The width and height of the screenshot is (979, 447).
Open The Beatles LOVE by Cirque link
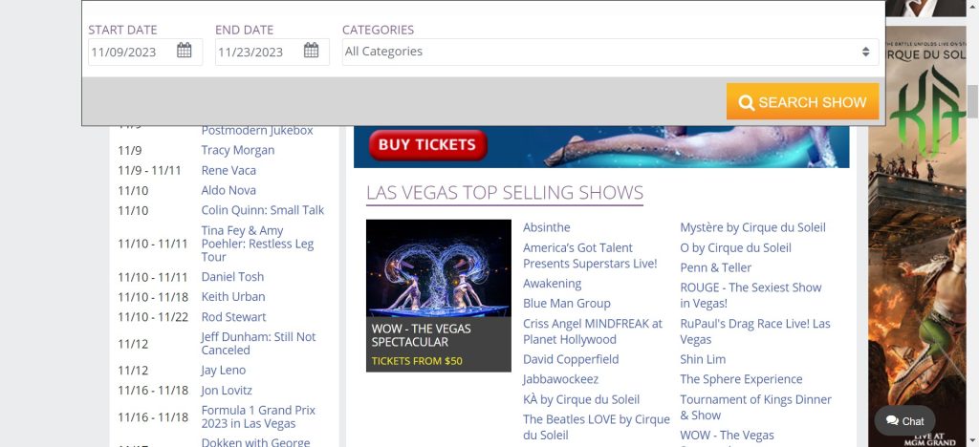pos(597,427)
